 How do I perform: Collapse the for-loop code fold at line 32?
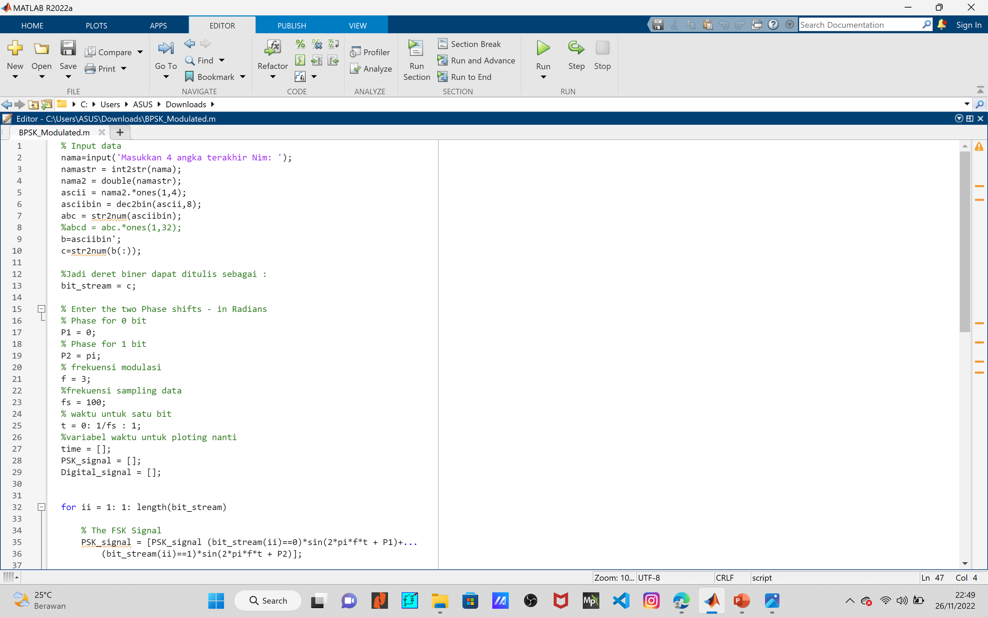click(x=41, y=507)
